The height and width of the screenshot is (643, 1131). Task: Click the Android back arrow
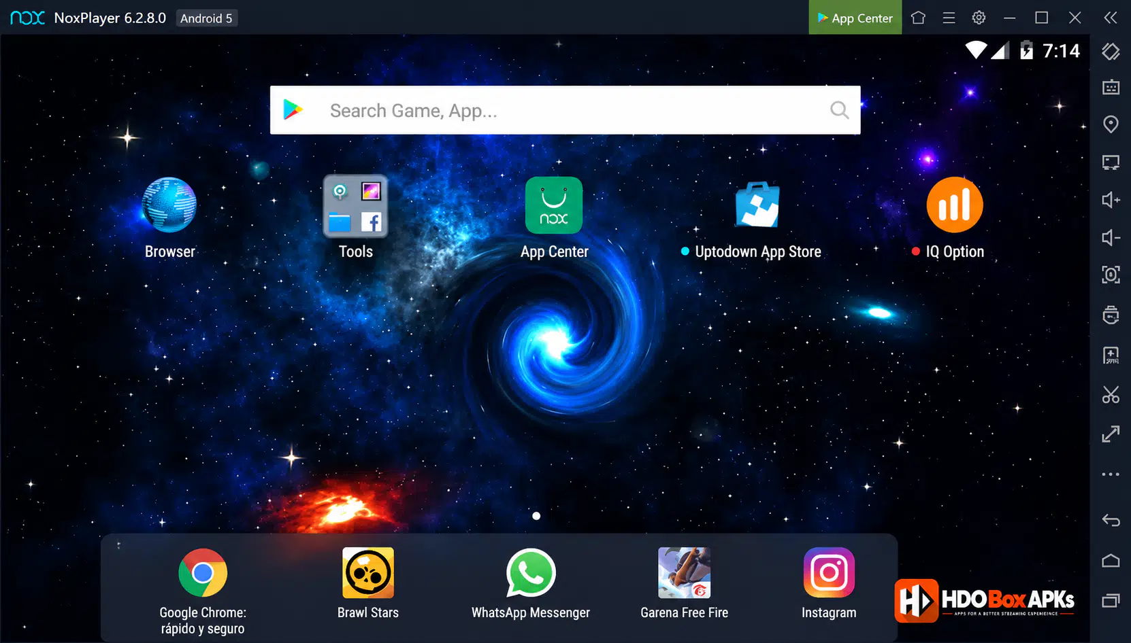1111,521
